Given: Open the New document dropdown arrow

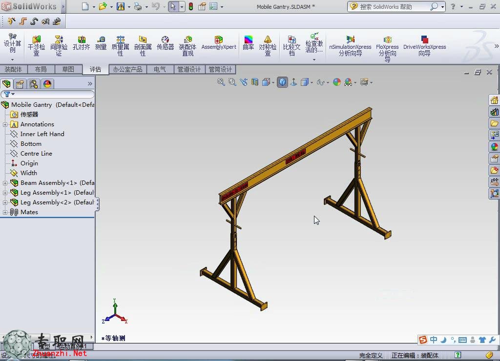Looking at the screenshot, I should [x=94, y=7].
